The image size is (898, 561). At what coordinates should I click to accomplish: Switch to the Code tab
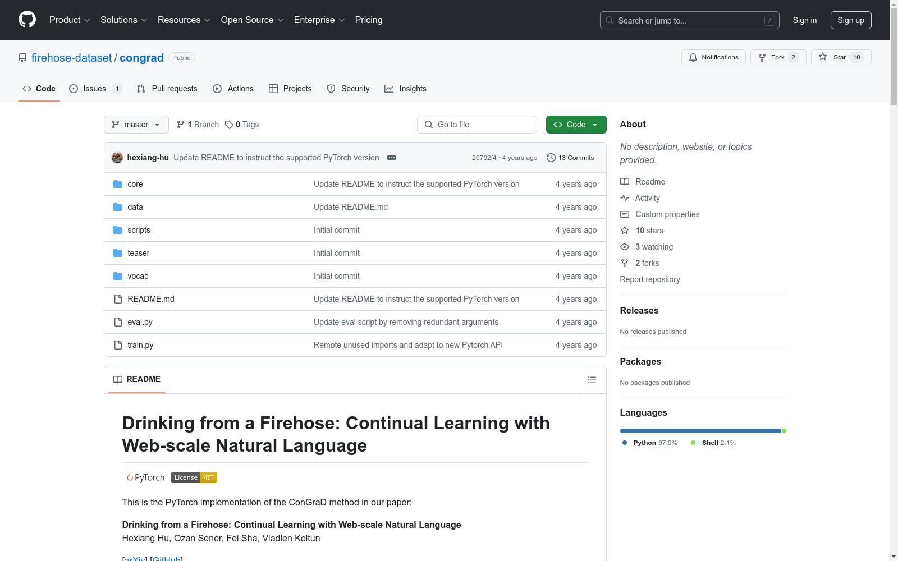tap(39, 89)
